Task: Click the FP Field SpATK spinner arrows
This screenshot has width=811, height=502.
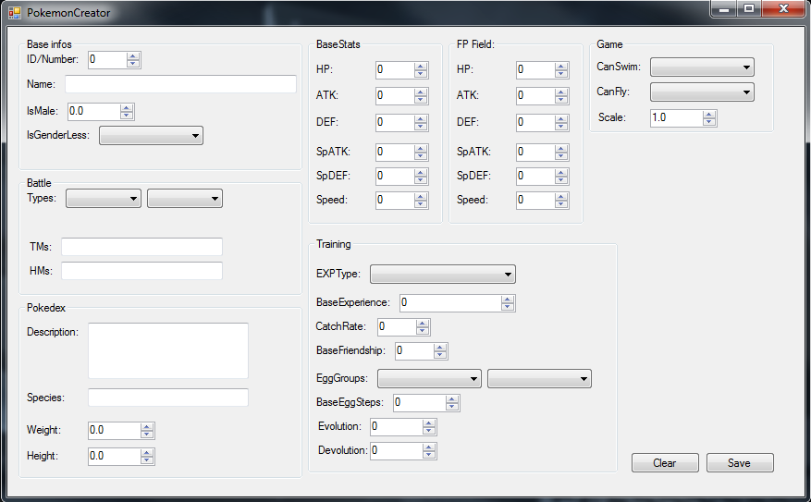Action: 561,153
